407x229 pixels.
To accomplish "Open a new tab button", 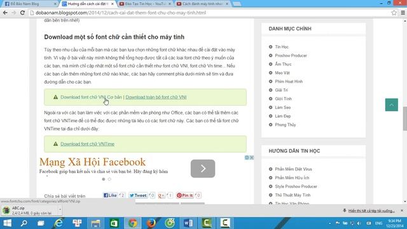I will click(237, 4).
